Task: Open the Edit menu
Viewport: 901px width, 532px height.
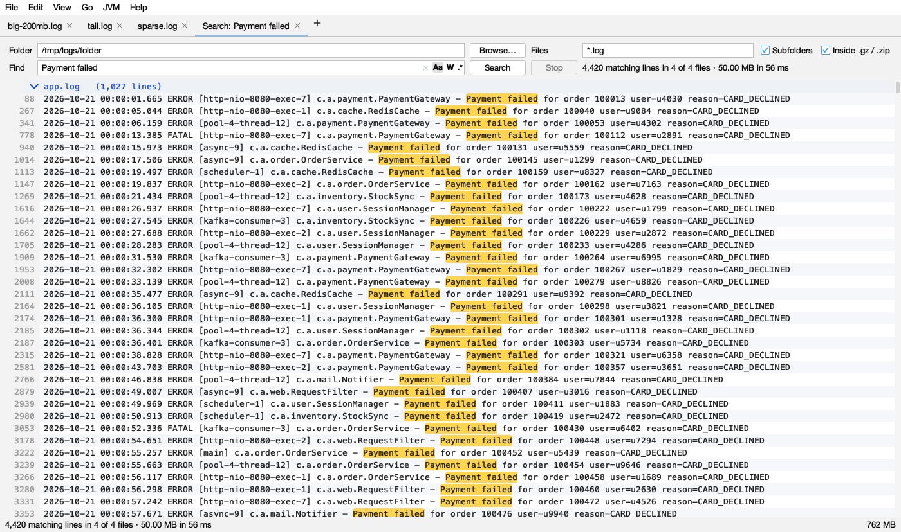Action: 36,7
